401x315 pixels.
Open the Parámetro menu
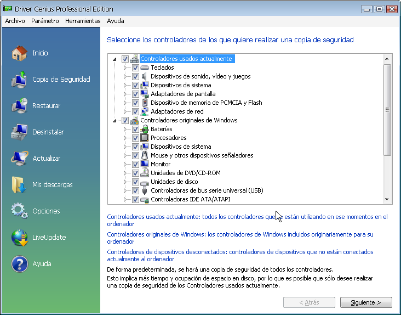[x=45, y=21]
